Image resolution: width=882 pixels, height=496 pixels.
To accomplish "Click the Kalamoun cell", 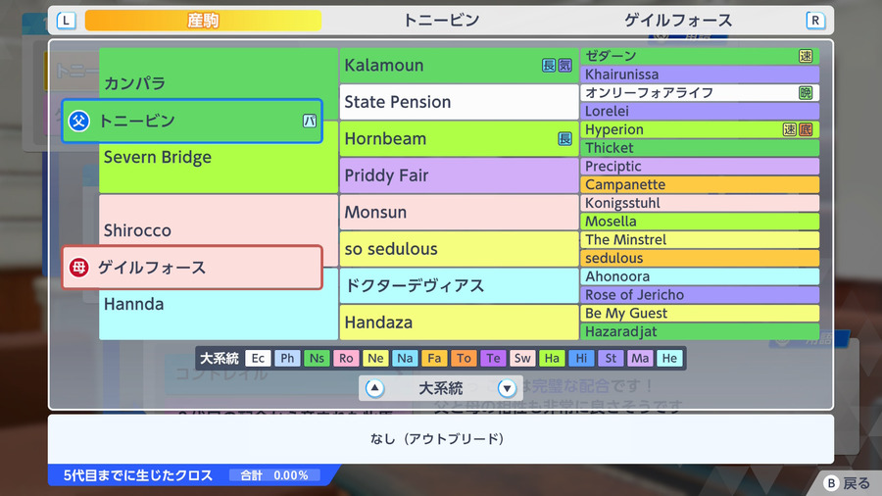I will (459, 66).
